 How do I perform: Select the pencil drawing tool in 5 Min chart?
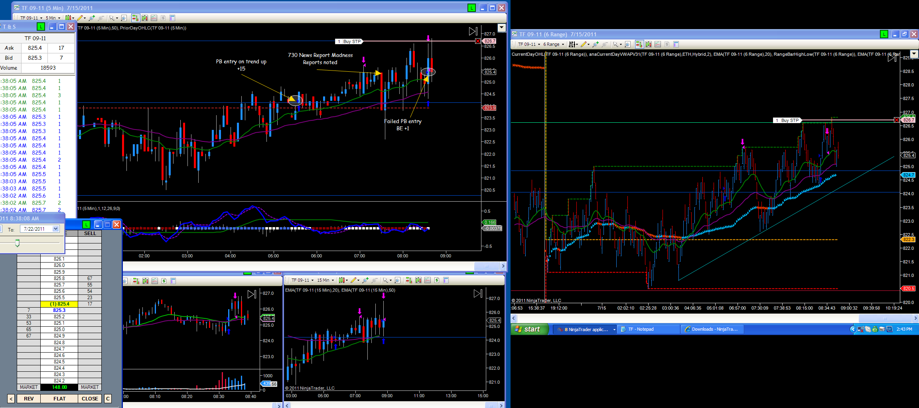81,18
